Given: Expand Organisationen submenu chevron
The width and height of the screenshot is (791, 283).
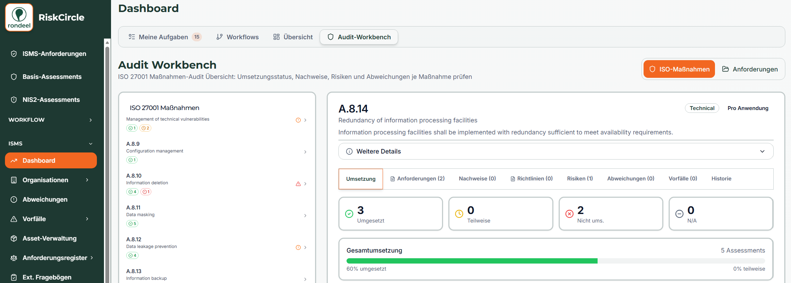Looking at the screenshot, I should coord(87,180).
